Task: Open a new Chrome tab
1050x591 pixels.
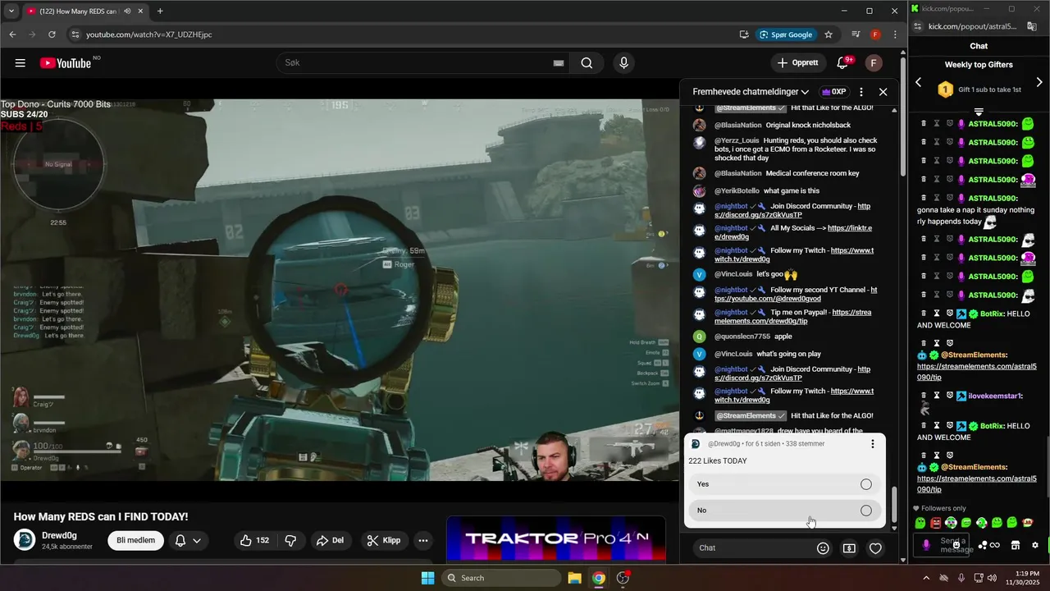Action: point(160,11)
